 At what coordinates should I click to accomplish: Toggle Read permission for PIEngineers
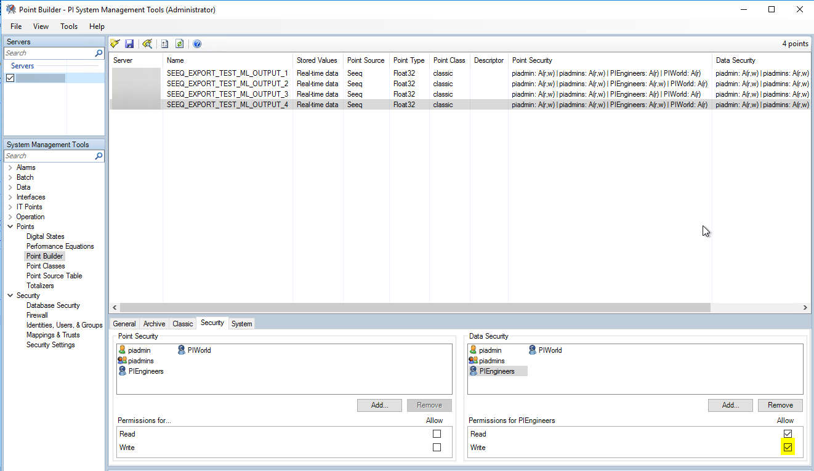pyautogui.click(x=788, y=434)
